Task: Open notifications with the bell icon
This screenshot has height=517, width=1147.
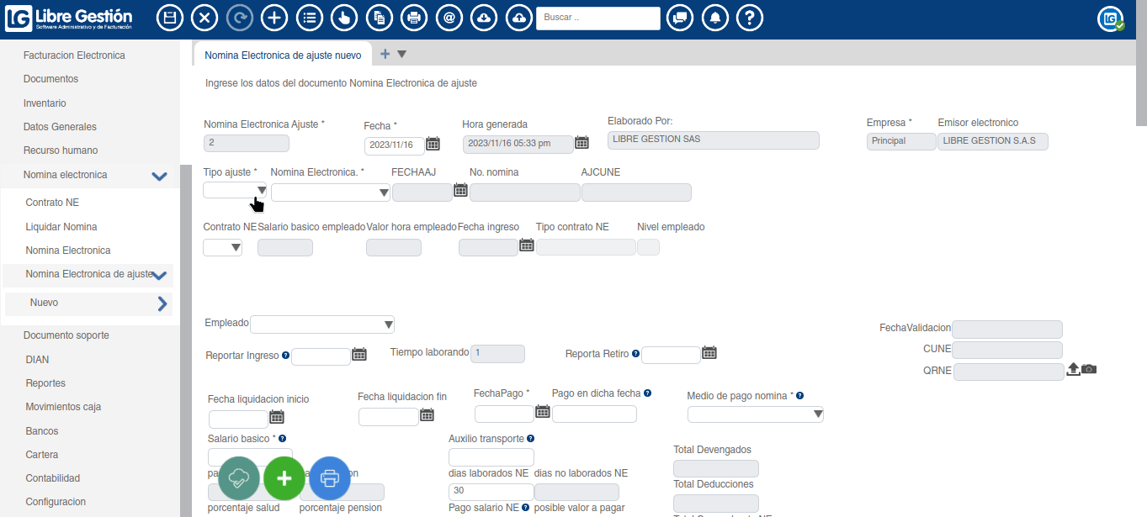Action: (x=714, y=17)
